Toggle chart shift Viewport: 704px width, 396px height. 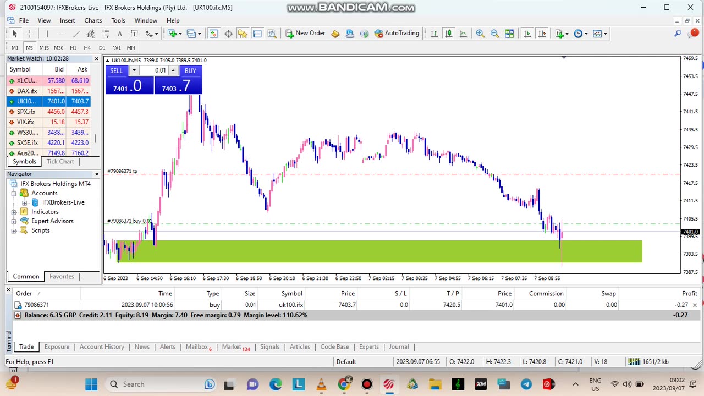click(541, 34)
